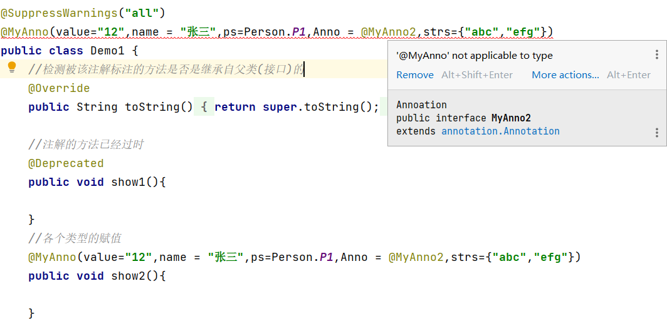The height and width of the screenshot is (321, 667).
Task: Click the More actions... link
Action: click(x=565, y=75)
